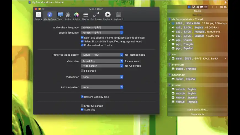Image resolution: width=240 pixels, height=135 pixels.
Task: Click the monitor video icon in panel toolbar
Action: (193, 7)
